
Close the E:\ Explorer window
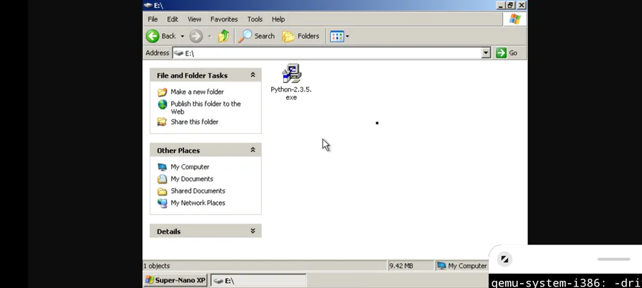click(521, 5)
